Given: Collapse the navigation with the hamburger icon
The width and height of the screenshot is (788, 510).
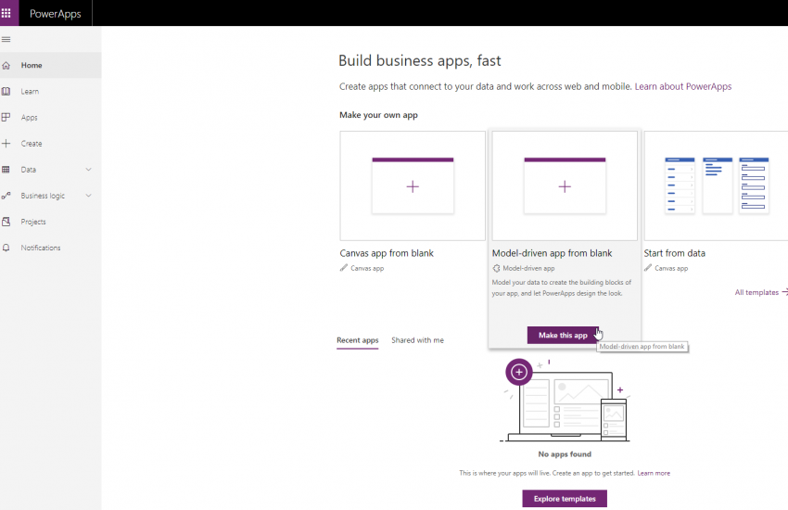Looking at the screenshot, I should tap(6, 39).
